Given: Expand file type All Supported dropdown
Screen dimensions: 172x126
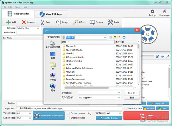Looking at the screenshot, I should point(119,97).
